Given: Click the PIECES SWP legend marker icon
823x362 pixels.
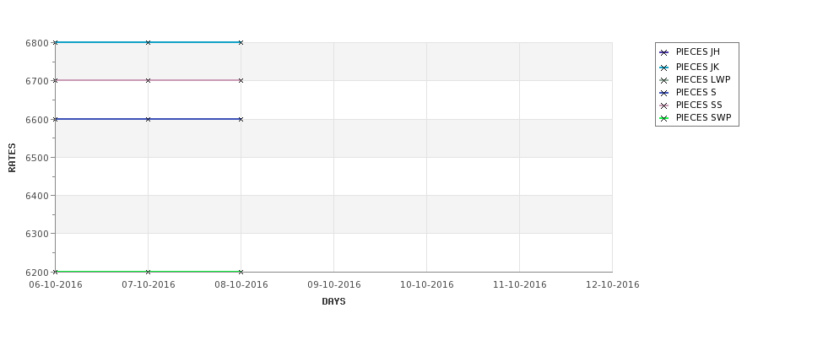Looking at the screenshot, I should [664, 119].
